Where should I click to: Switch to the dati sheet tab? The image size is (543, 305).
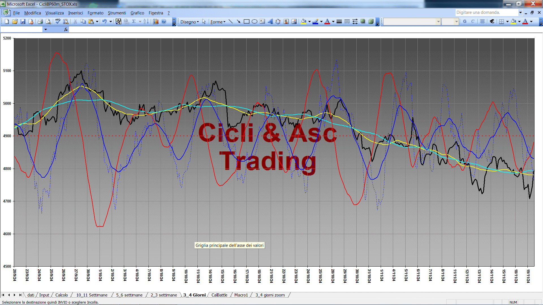pos(31,295)
